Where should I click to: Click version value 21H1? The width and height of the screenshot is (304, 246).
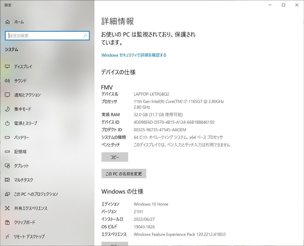pos(139,212)
